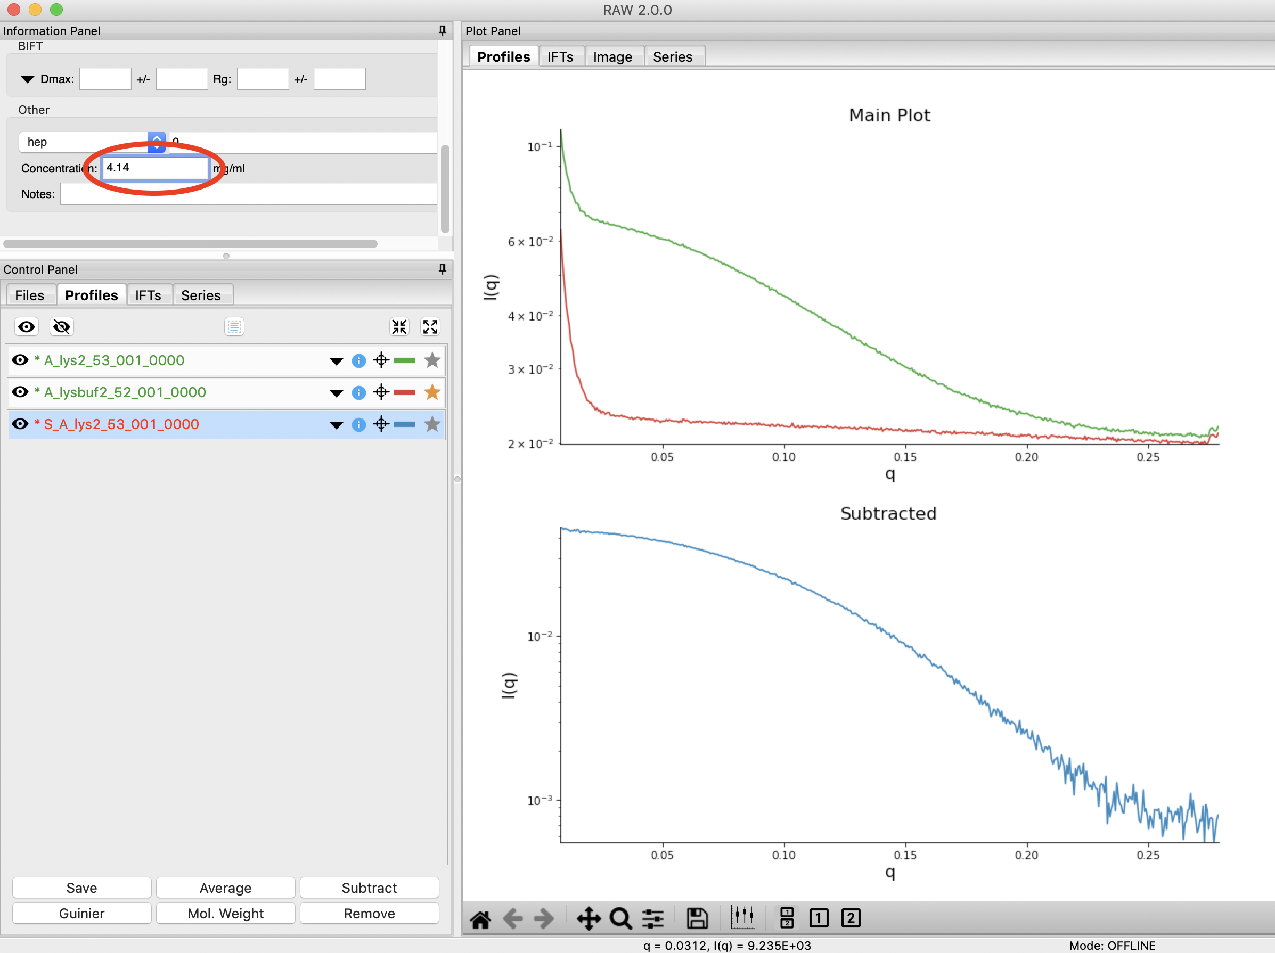Click the collapse all items icon
The width and height of the screenshot is (1275, 953).
399,327
